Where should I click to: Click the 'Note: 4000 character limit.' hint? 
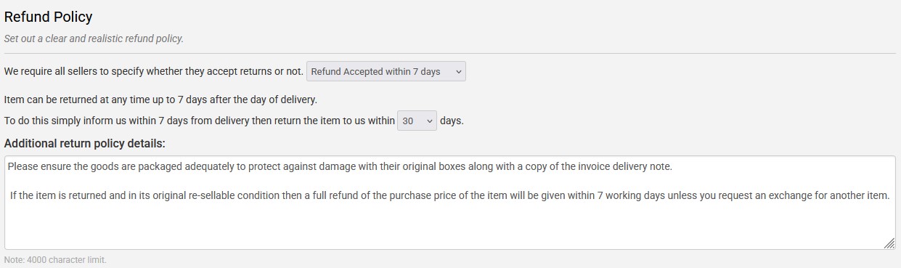point(55,259)
